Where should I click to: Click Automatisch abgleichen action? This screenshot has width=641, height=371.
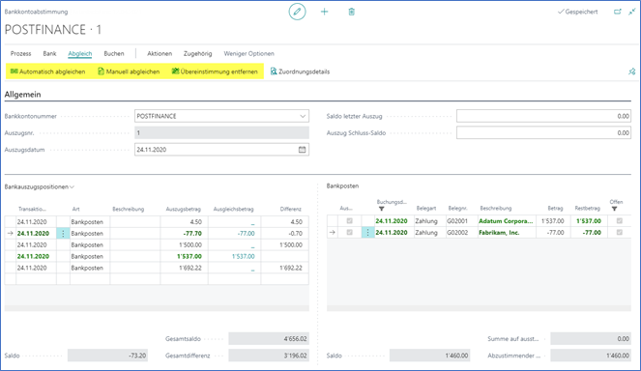click(47, 71)
